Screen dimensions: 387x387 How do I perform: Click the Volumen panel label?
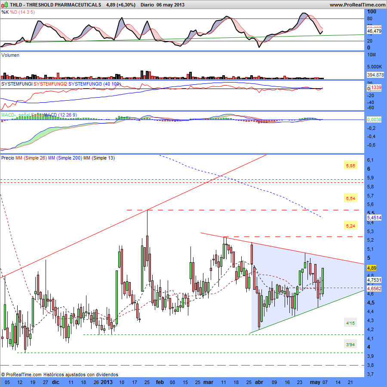click(x=10, y=55)
